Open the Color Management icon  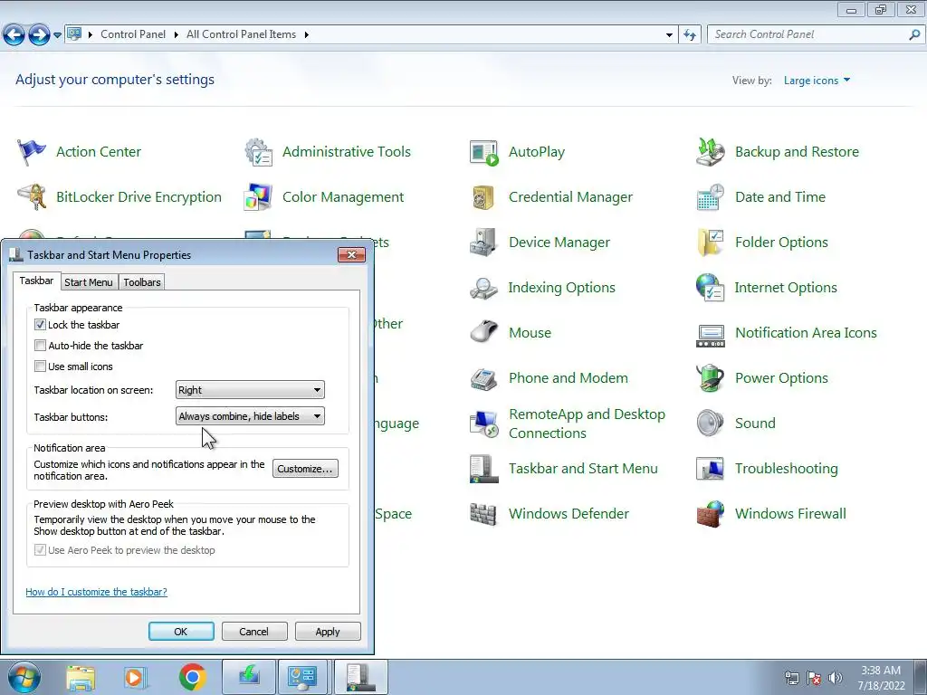258,197
